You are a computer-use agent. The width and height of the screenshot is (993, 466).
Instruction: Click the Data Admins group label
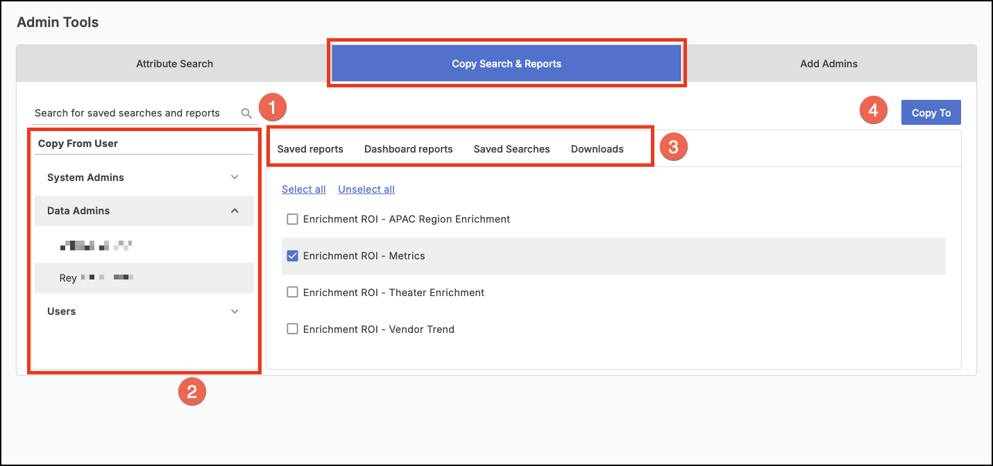click(x=78, y=211)
